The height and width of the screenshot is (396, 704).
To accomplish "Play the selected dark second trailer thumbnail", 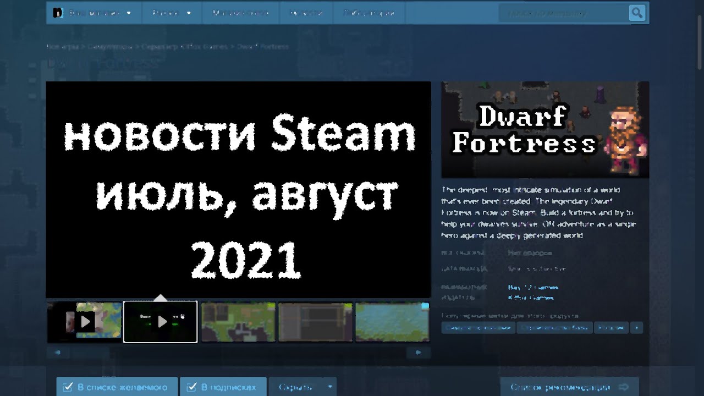I will click(161, 322).
